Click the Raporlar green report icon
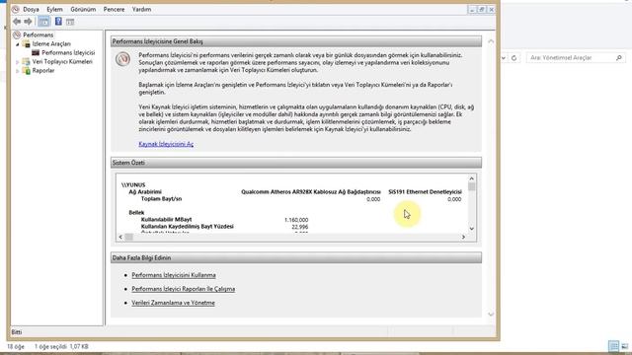The image size is (632, 355). click(27, 70)
